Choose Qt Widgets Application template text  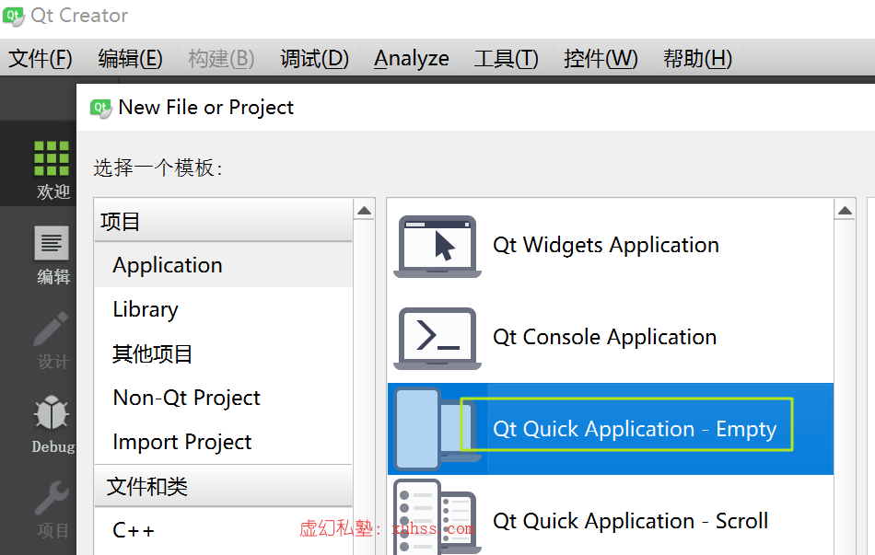tap(606, 246)
